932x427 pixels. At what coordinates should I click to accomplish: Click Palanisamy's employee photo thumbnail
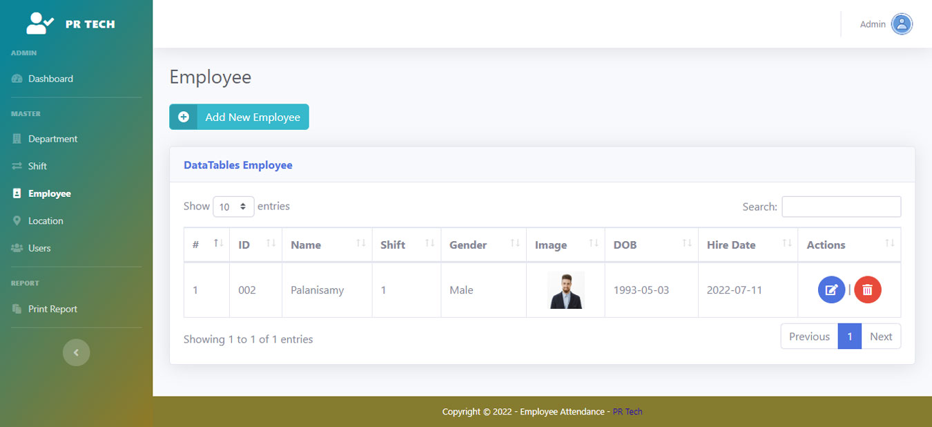pyautogui.click(x=566, y=290)
